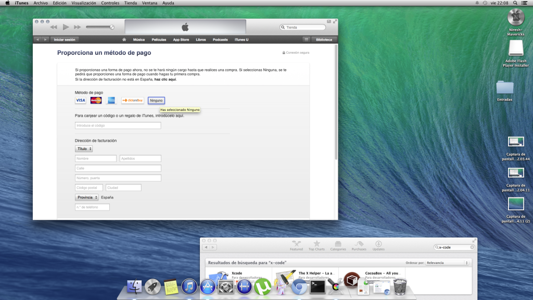Open the Controles menu
Viewport: 533px width, 300px height.
coord(110,3)
